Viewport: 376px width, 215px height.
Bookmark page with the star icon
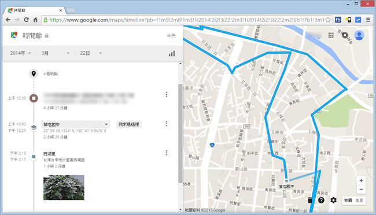point(328,20)
